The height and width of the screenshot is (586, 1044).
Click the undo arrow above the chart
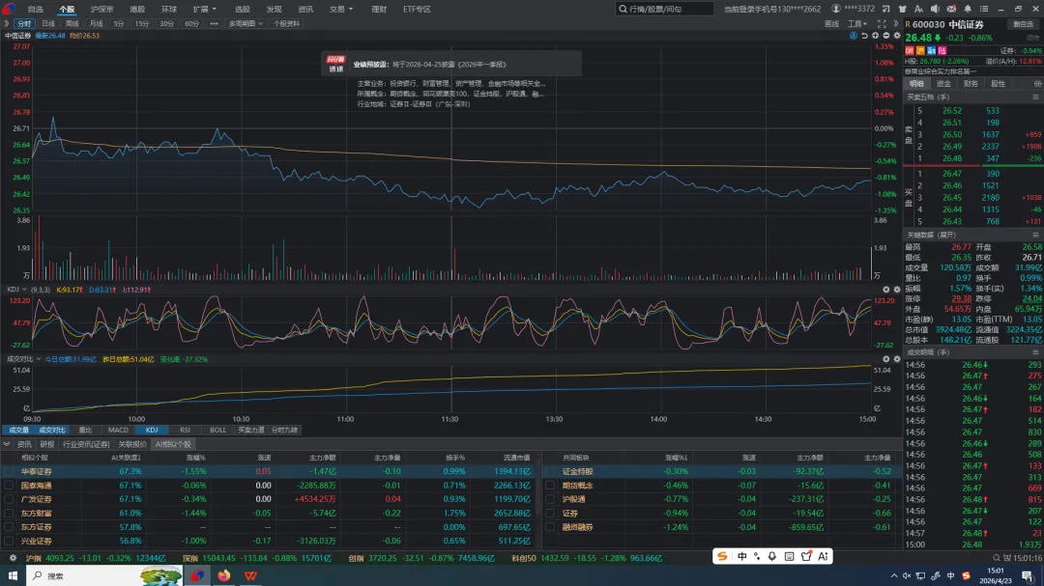864,36
